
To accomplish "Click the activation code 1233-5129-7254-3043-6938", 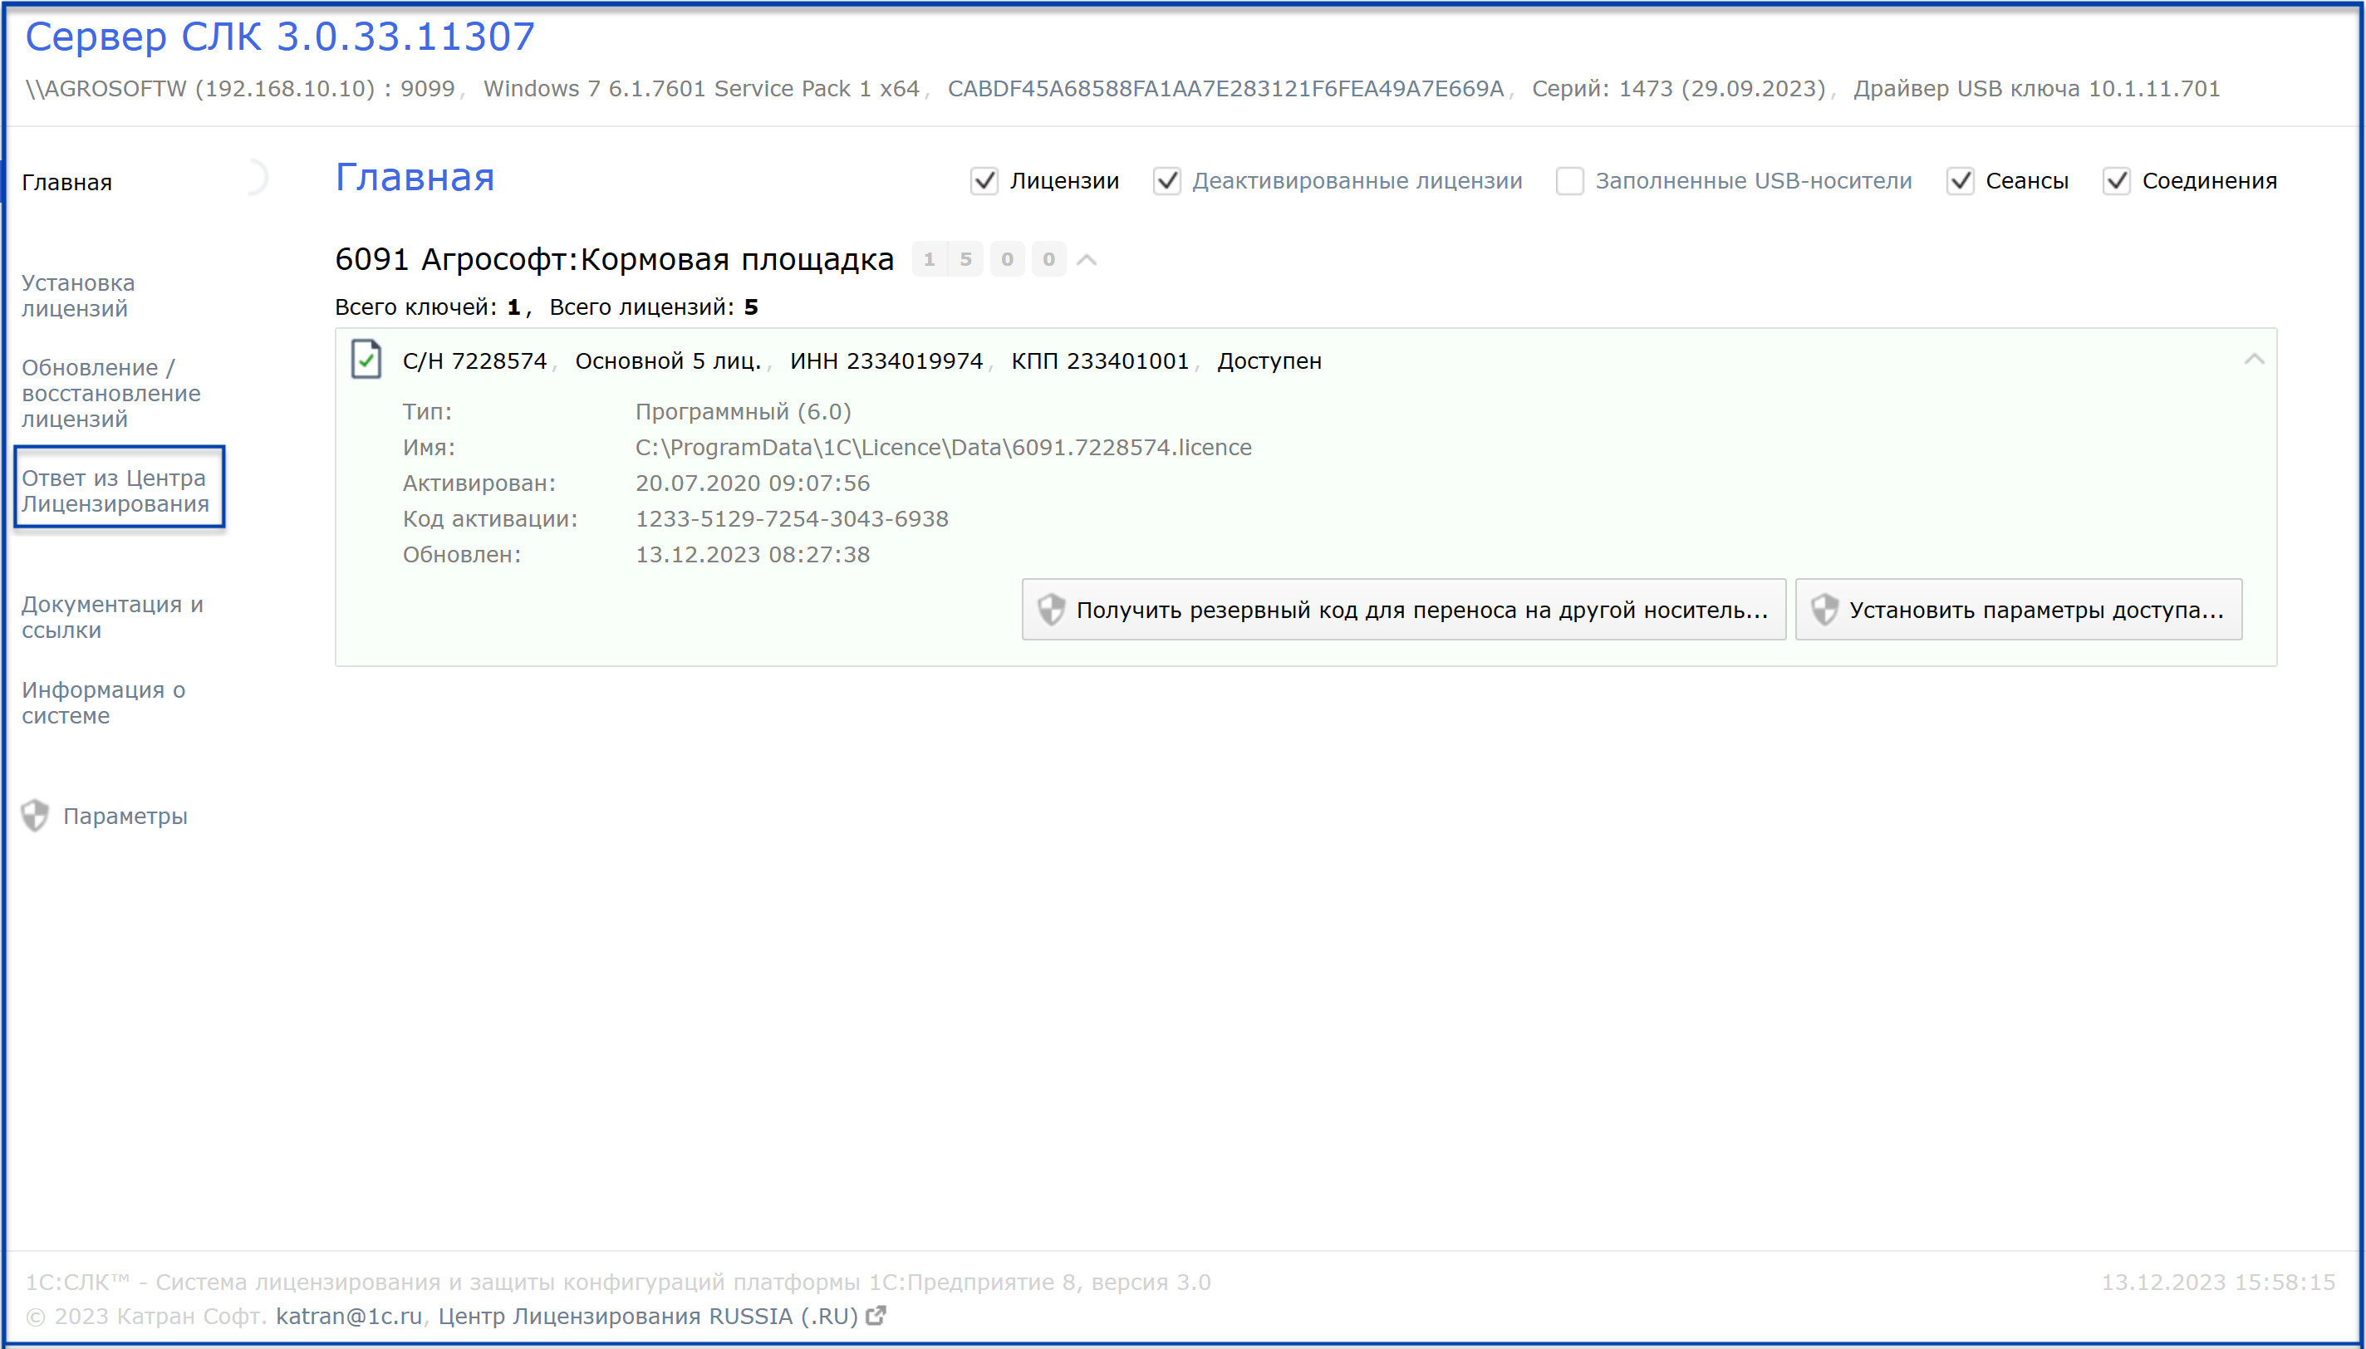I will (x=792, y=519).
